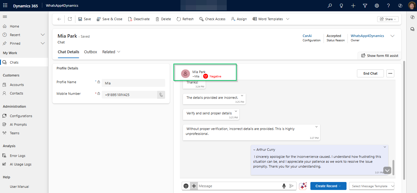417x193 pixels.
Task: Open the Word Templates dropdown
Action: click(x=287, y=19)
